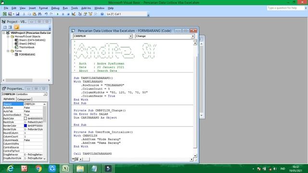
Task: Click the Redo arrow icon
Action: click(x=51, y=14)
